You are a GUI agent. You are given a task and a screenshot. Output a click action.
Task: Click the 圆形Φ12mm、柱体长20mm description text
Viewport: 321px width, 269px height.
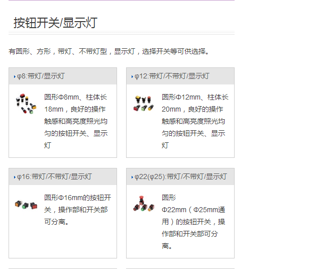193,121
